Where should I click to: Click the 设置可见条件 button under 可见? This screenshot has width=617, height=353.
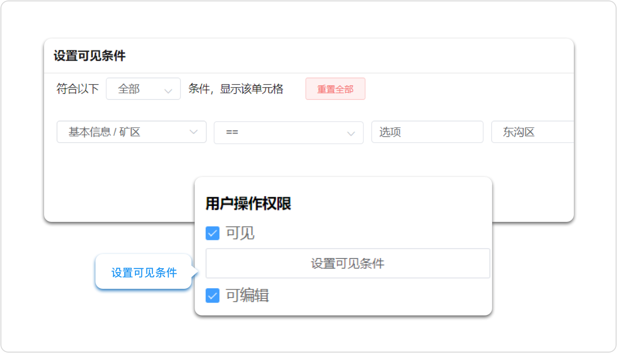[348, 264]
